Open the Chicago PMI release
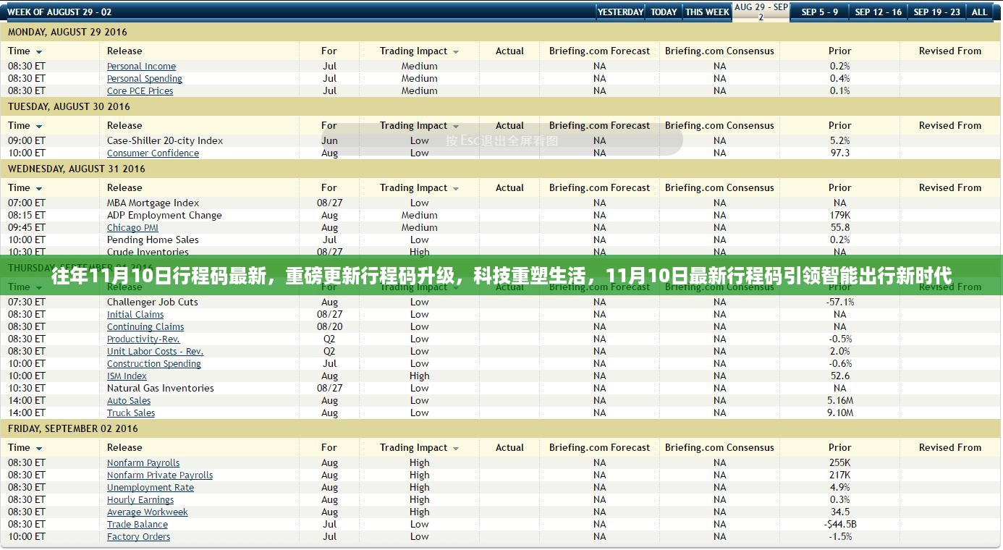 [x=132, y=228]
